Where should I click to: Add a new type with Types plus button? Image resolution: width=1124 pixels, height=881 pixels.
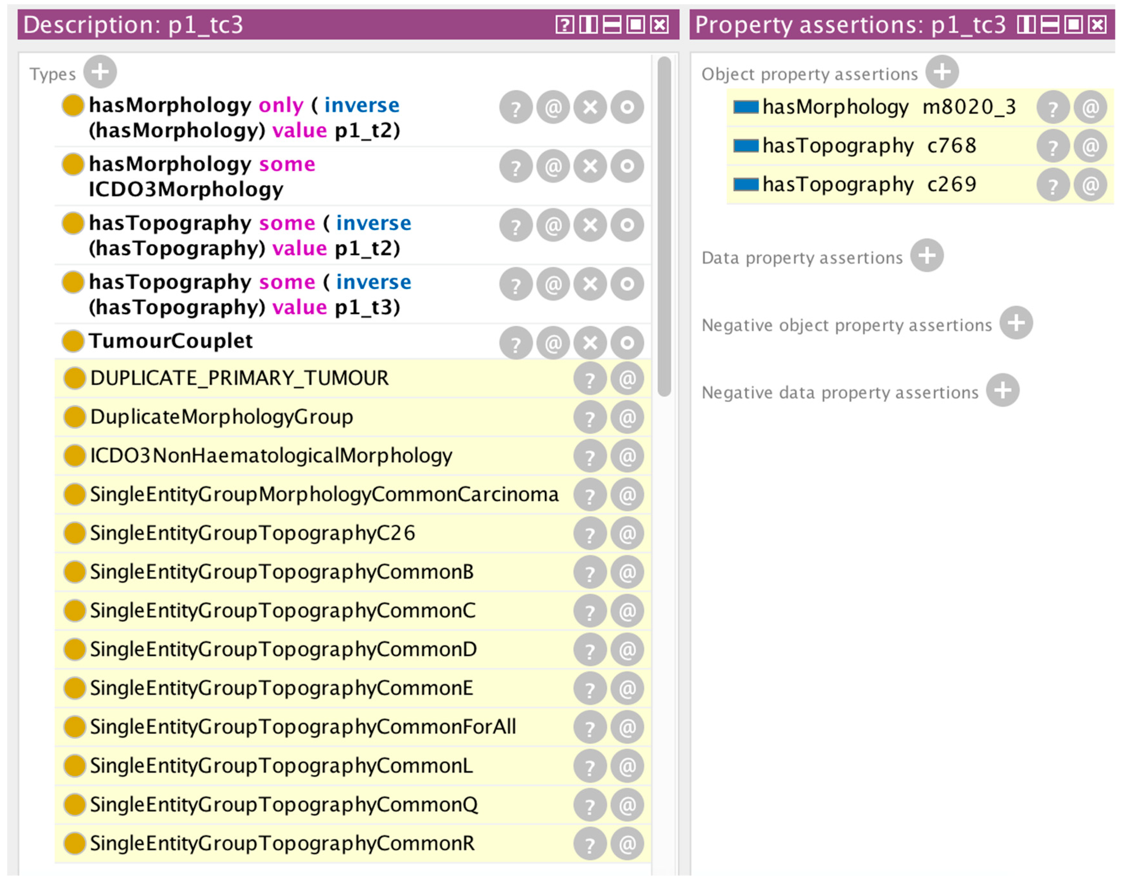(100, 72)
